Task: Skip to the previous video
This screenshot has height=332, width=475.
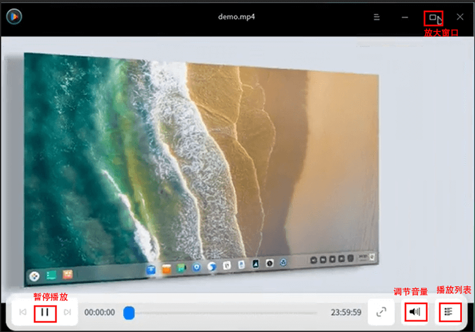Action: [x=23, y=312]
